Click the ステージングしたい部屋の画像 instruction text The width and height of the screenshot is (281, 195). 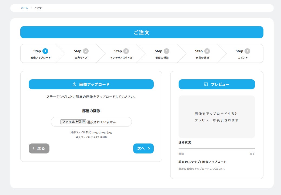[91, 97]
